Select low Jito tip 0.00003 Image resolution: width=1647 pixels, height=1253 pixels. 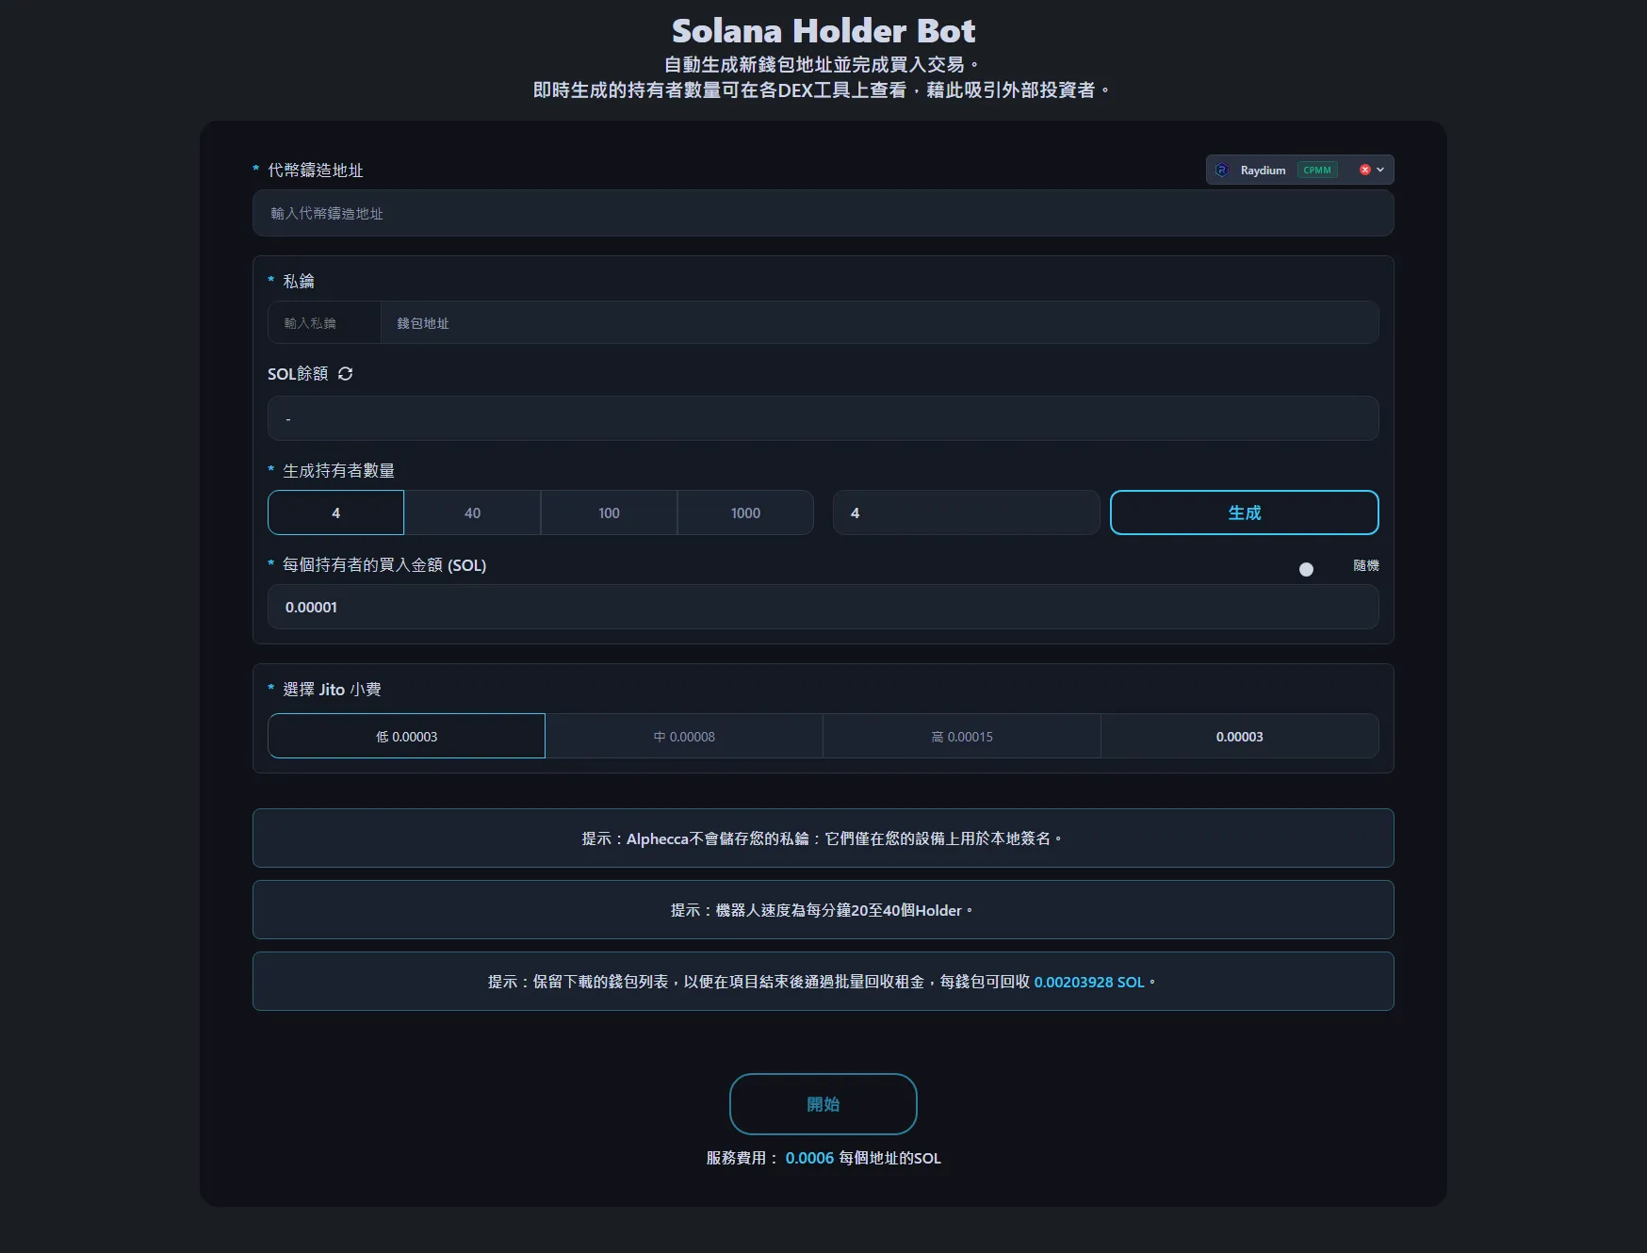(406, 736)
